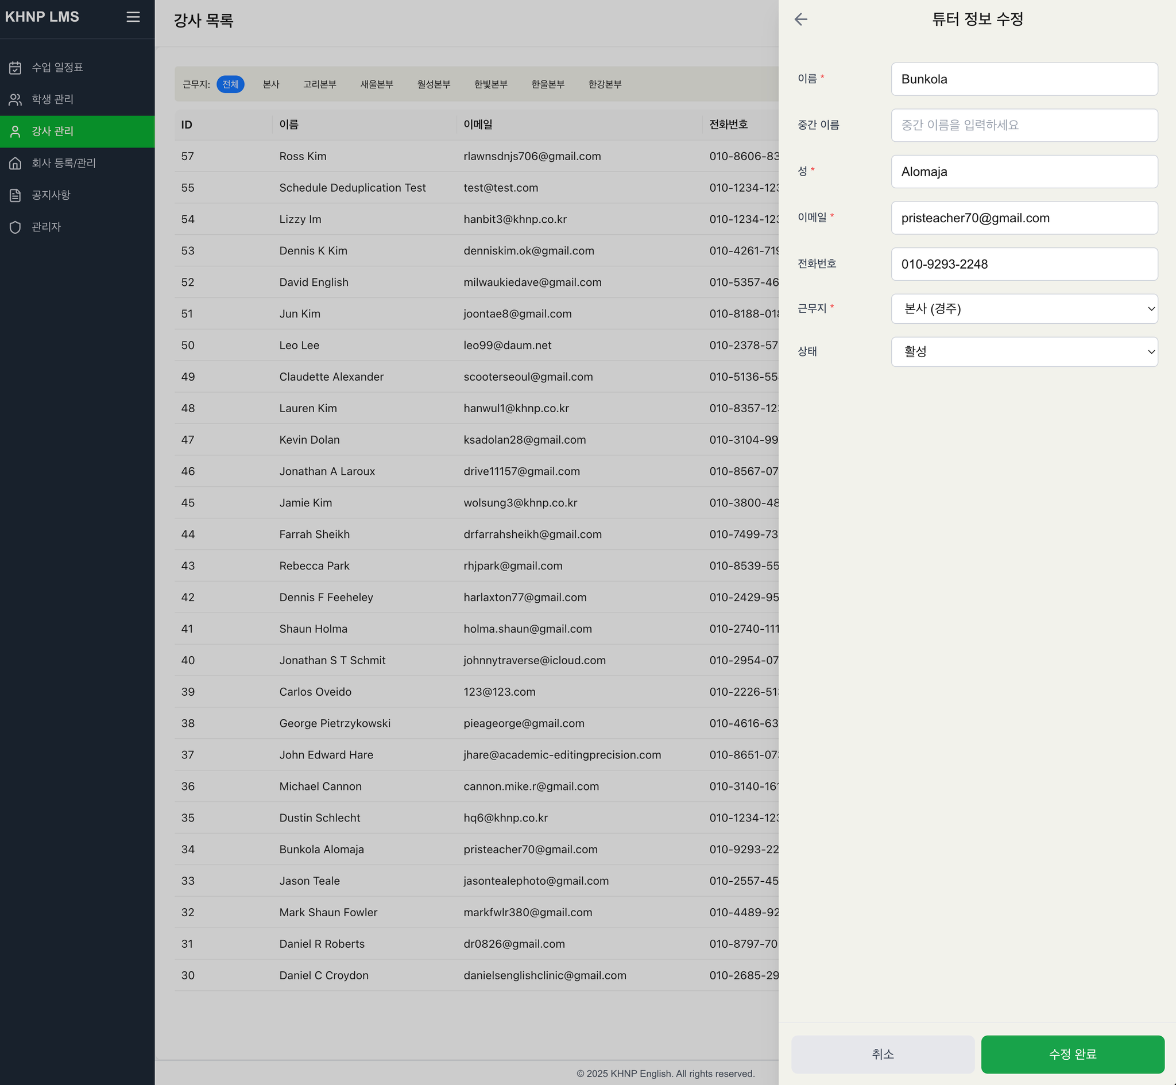The width and height of the screenshot is (1176, 1085).
Task: Click email holma.shaun@gmail.com
Action: pos(527,629)
